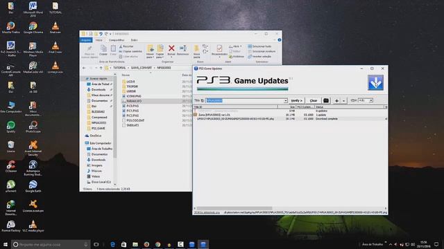Click the Status column header

point(349,107)
